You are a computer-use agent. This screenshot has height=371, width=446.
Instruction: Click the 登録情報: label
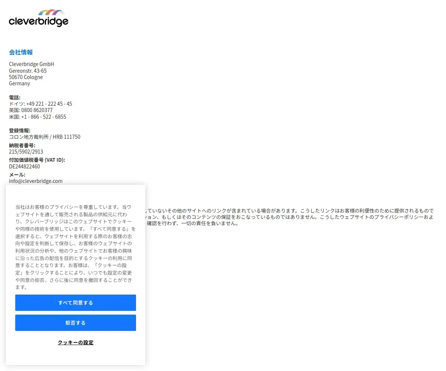click(20, 131)
